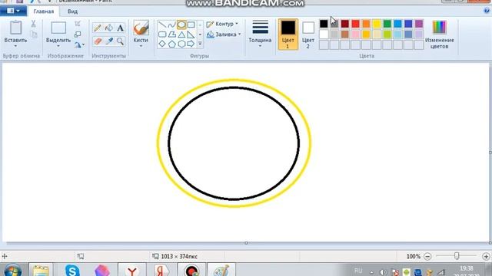Choose the Polygon shape

point(171,34)
